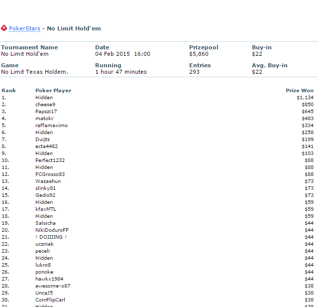The height and width of the screenshot is (307, 325).
Task: Select player name ecta4482
Action: [x=46, y=147]
